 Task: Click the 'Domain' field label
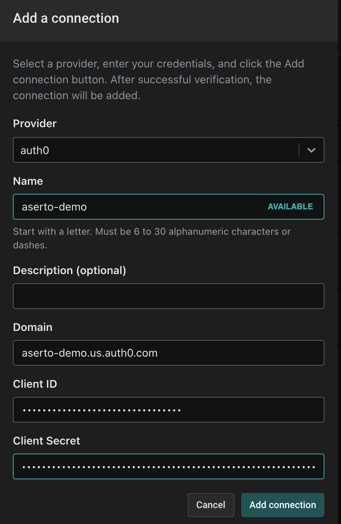pos(33,327)
